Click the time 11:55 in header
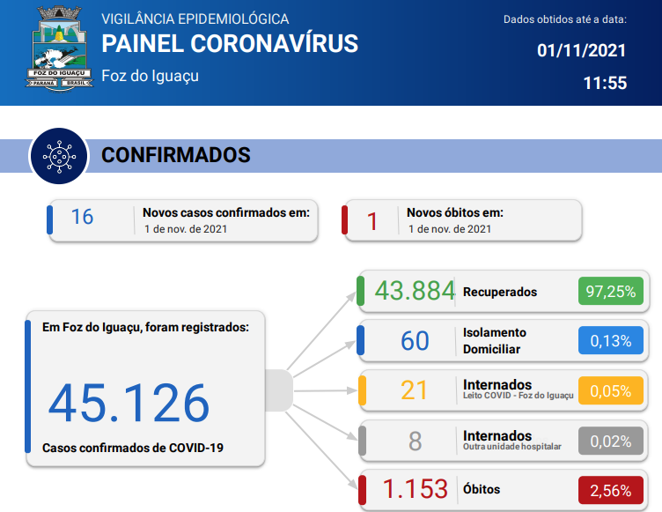Viewport: 662px width, 512px height. tap(605, 84)
